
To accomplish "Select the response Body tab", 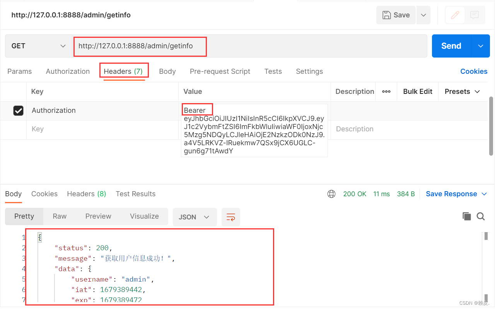I will (13, 194).
